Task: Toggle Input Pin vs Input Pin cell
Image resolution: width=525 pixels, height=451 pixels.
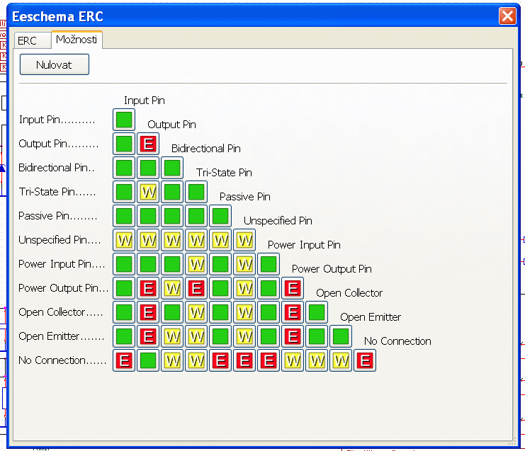Action: (x=124, y=120)
